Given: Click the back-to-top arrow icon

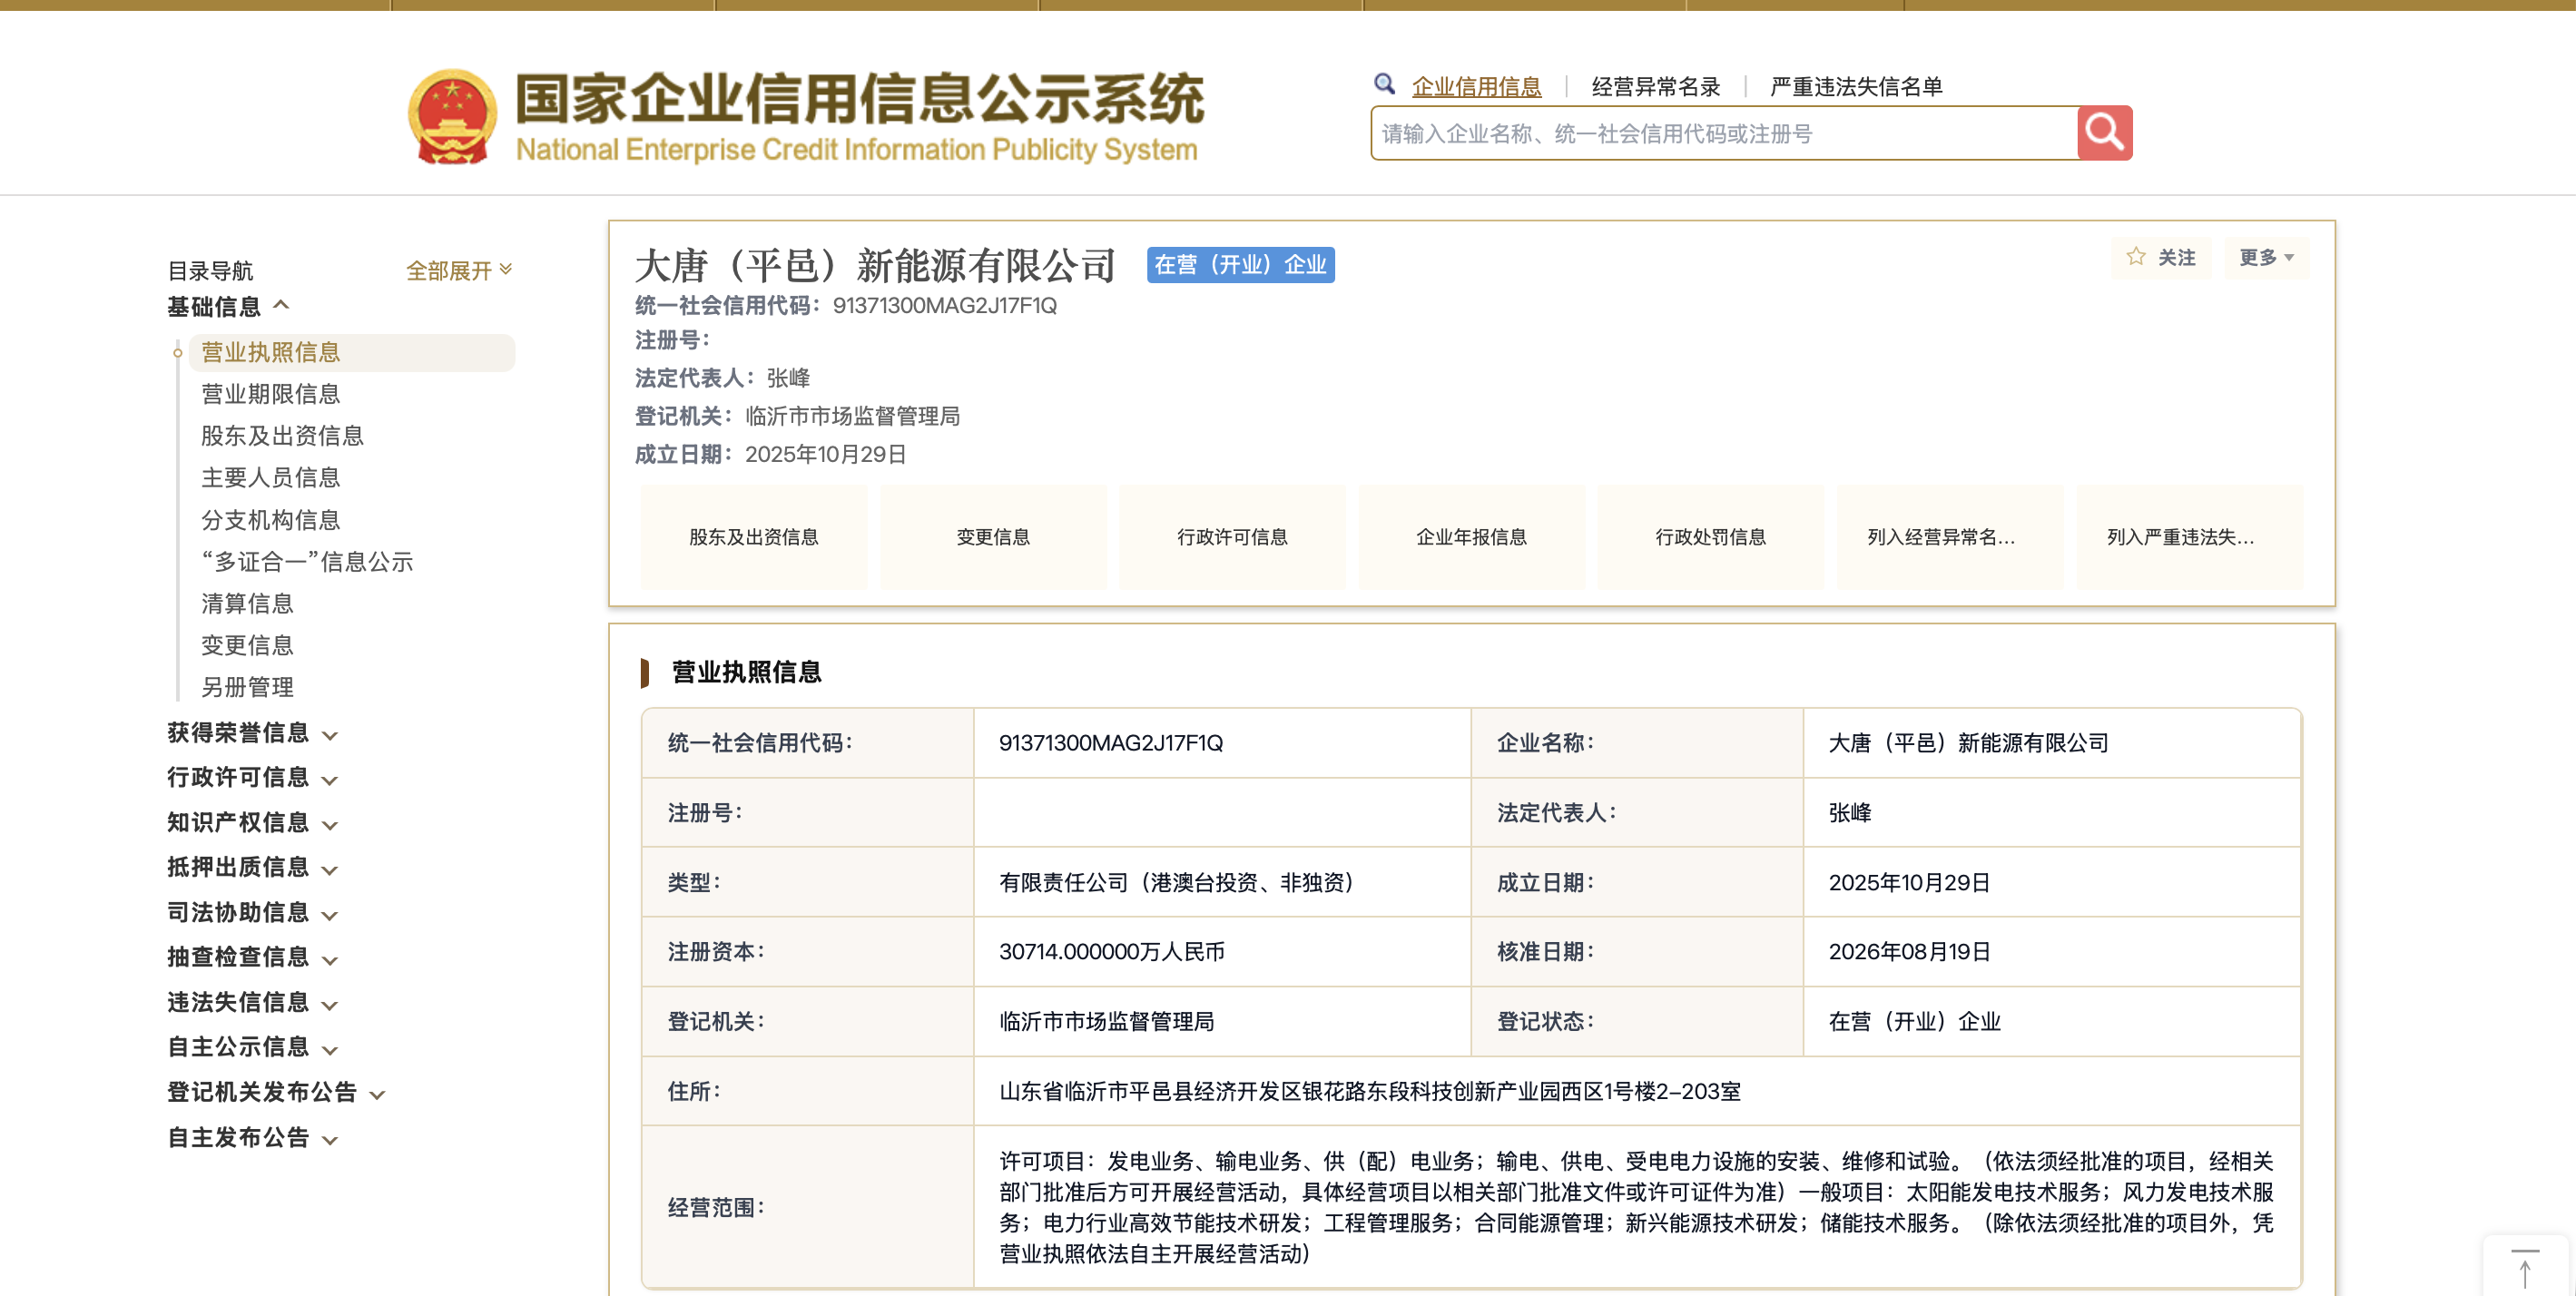Looking at the screenshot, I should (x=2525, y=1268).
